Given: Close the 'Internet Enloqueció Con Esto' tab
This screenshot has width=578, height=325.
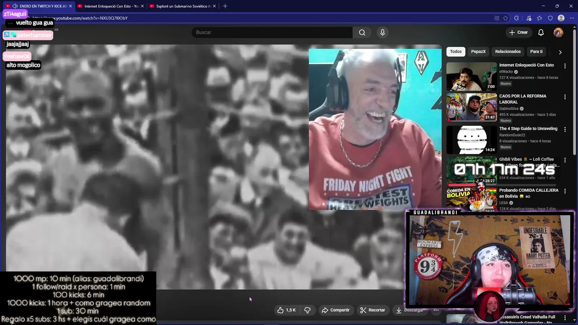Looking at the screenshot, I should click(142, 6).
